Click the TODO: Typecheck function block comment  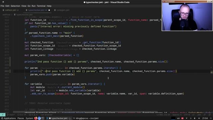point(48,110)
